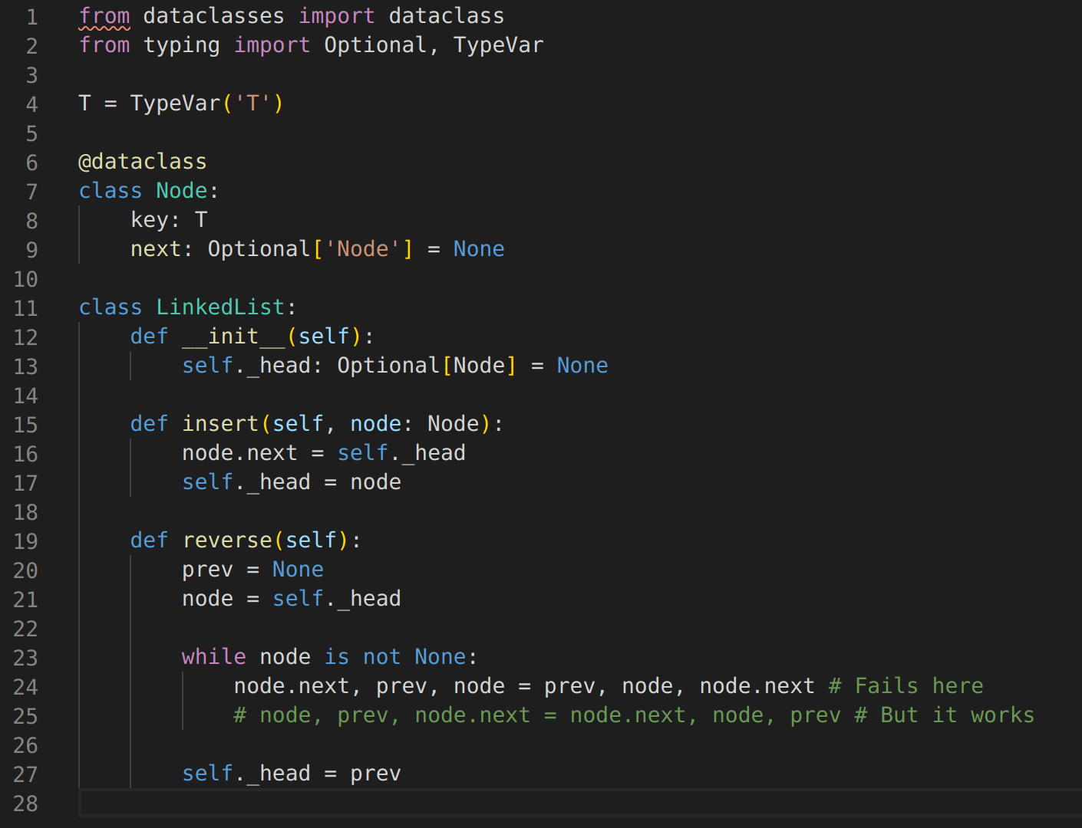Click the 'key: T' field declaration

click(x=165, y=219)
